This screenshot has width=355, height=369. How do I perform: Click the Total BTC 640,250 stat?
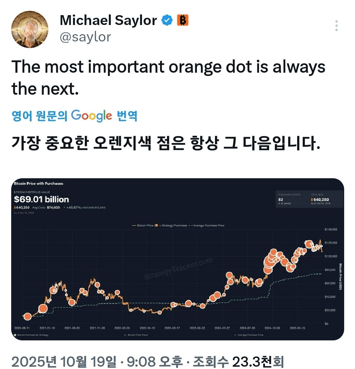pyautogui.click(x=320, y=199)
